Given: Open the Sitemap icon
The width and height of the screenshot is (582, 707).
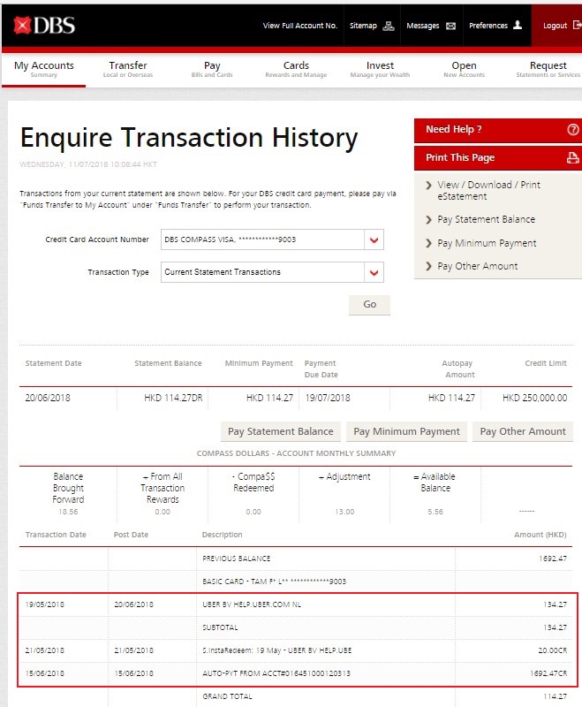Looking at the screenshot, I should pyautogui.click(x=389, y=26).
